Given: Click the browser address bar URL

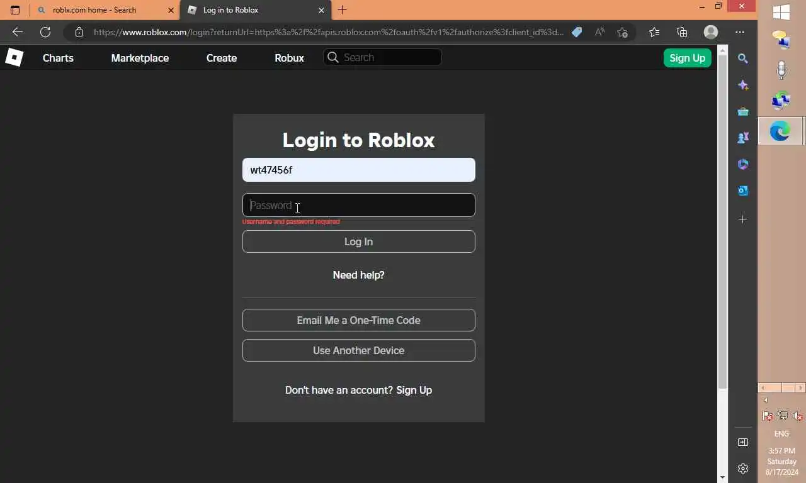Looking at the screenshot, I should click(x=329, y=32).
